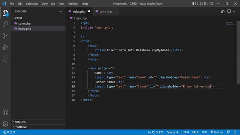Viewport: 240px width, 135px height.
Task: Change line ending via CRLF
Action: (x=195, y=132)
